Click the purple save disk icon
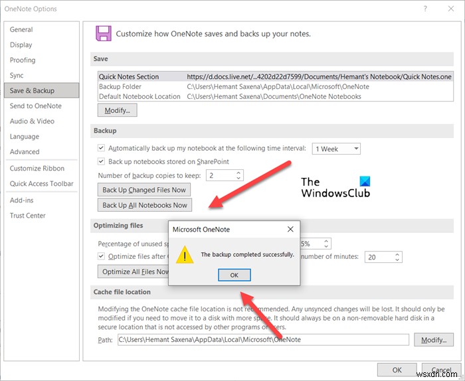 pyautogui.click(x=103, y=33)
